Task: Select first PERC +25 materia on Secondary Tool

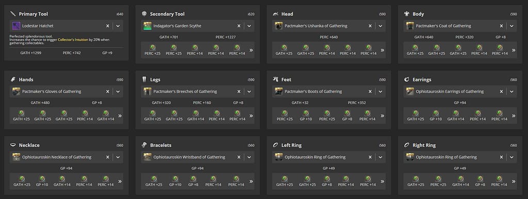Action: [x=153, y=50]
